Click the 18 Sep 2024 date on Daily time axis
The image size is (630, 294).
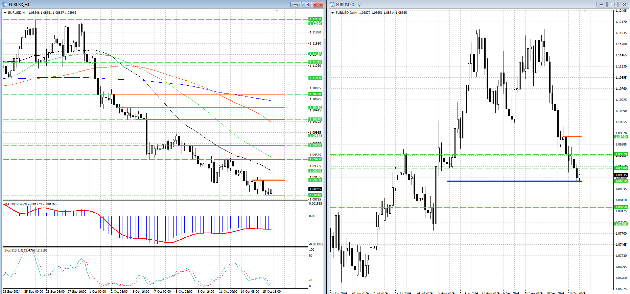(534, 293)
